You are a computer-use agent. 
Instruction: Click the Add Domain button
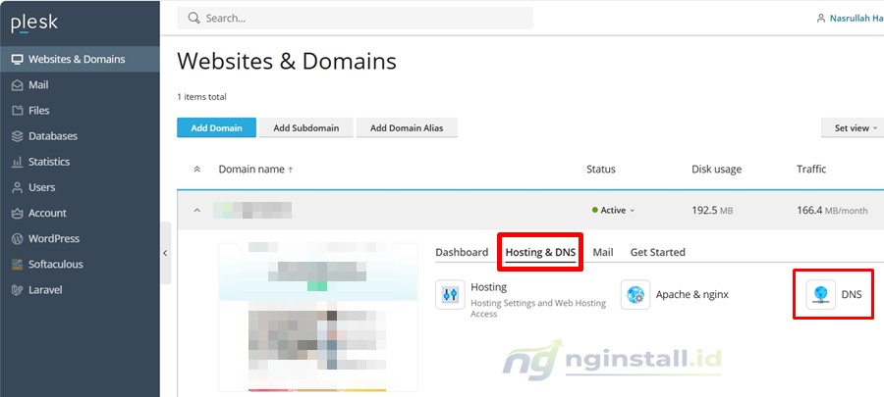pyautogui.click(x=216, y=127)
